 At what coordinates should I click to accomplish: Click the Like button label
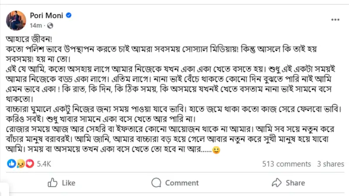[68, 183]
